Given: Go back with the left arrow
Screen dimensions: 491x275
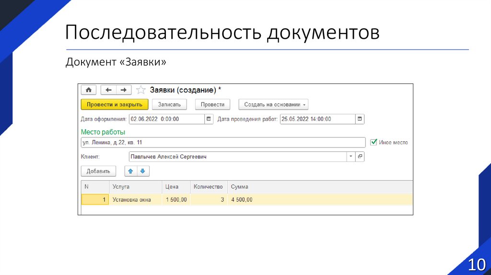Looking at the screenshot, I should click(x=109, y=90).
